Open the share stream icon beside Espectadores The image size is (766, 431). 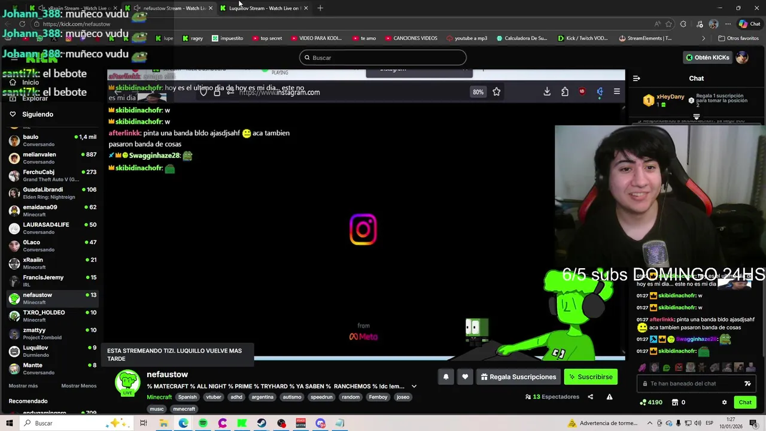click(x=590, y=397)
